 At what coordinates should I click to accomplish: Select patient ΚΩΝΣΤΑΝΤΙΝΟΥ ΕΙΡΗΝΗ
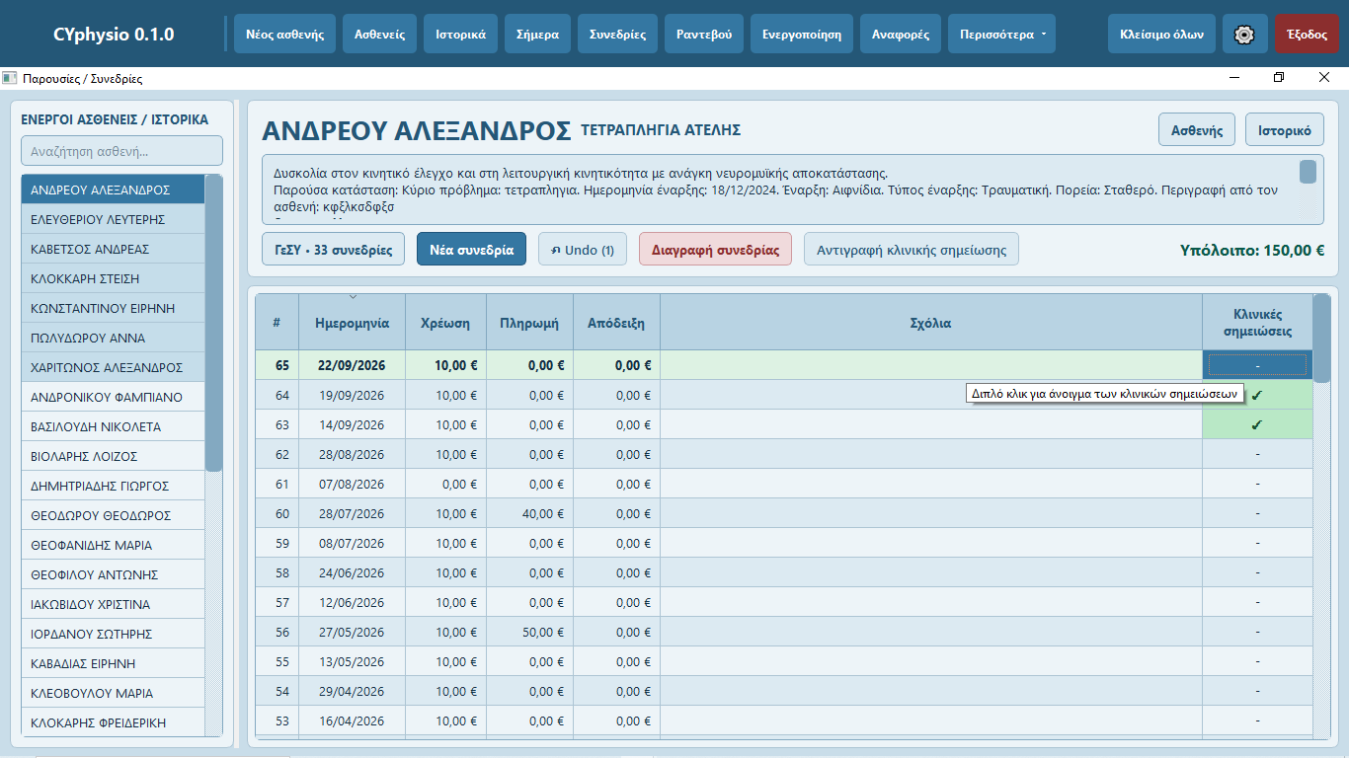pos(113,308)
